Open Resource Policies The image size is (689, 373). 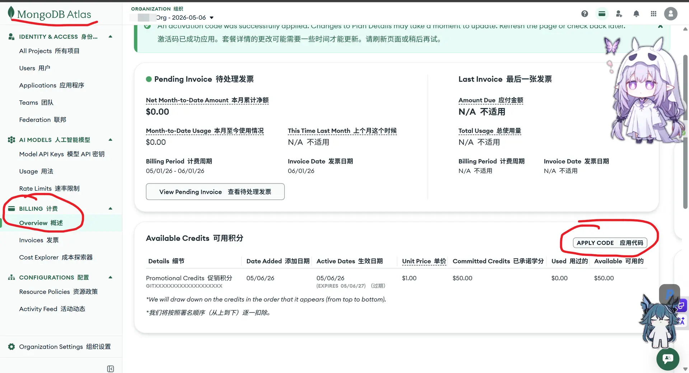[x=58, y=292]
